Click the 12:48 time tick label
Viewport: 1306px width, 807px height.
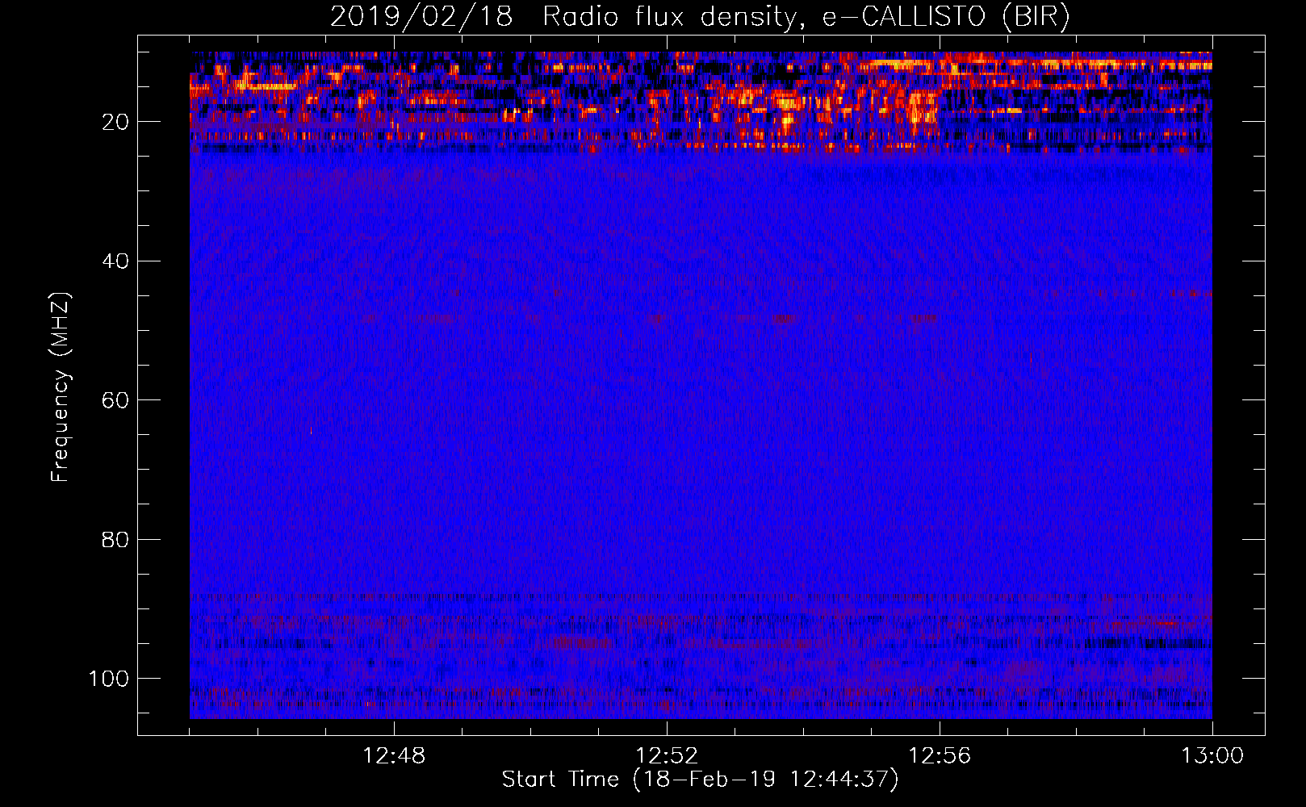[x=394, y=756]
